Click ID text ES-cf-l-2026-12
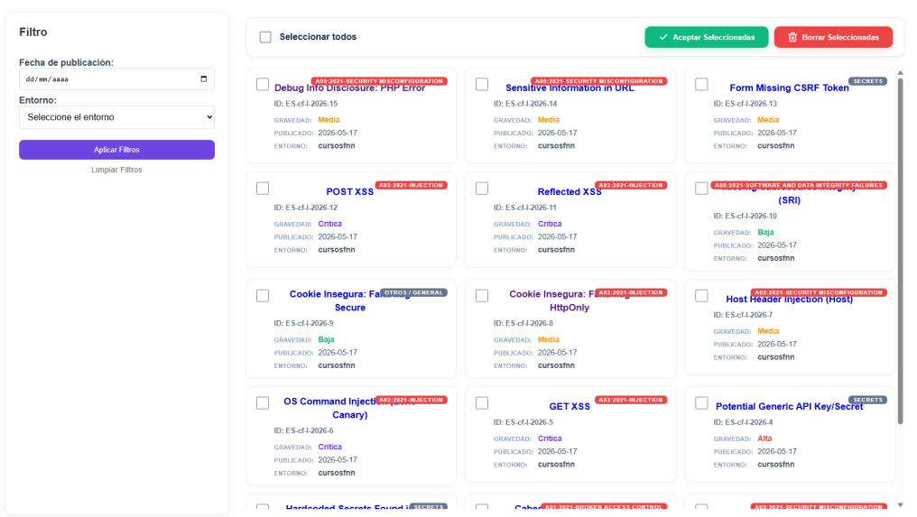Image resolution: width=917 pixels, height=517 pixels. coord(305,208)
